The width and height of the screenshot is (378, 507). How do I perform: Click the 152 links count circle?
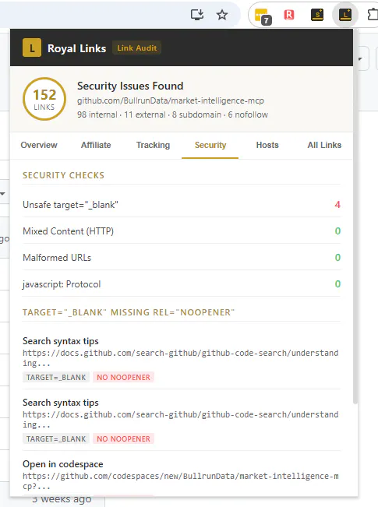click(x=44, y=99)
